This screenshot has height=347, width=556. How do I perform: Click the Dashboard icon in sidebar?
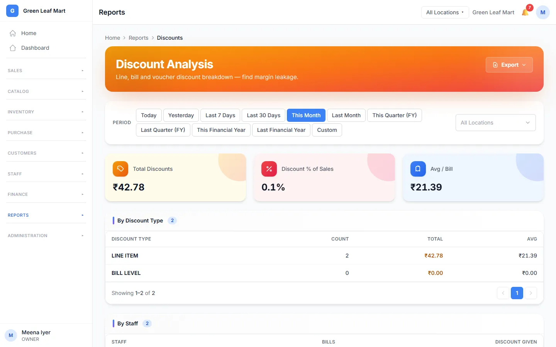pyautogui.click(x=13, y=48)
